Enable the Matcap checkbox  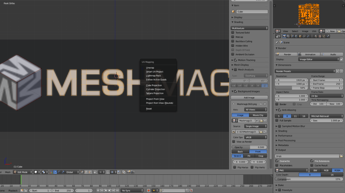[233, 37]
